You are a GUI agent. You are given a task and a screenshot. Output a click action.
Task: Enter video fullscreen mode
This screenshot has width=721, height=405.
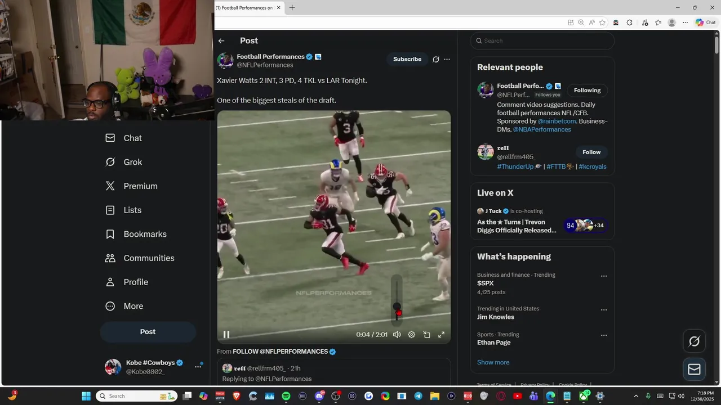click(442, 334)
